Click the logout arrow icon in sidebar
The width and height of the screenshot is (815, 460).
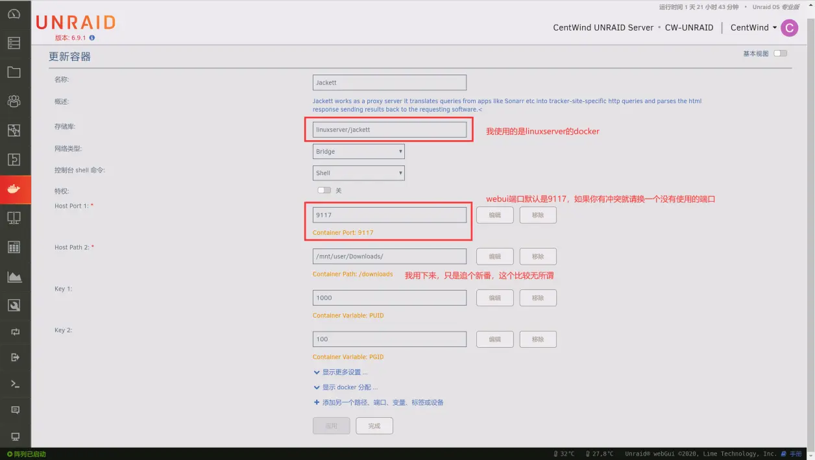coord(15,357)
